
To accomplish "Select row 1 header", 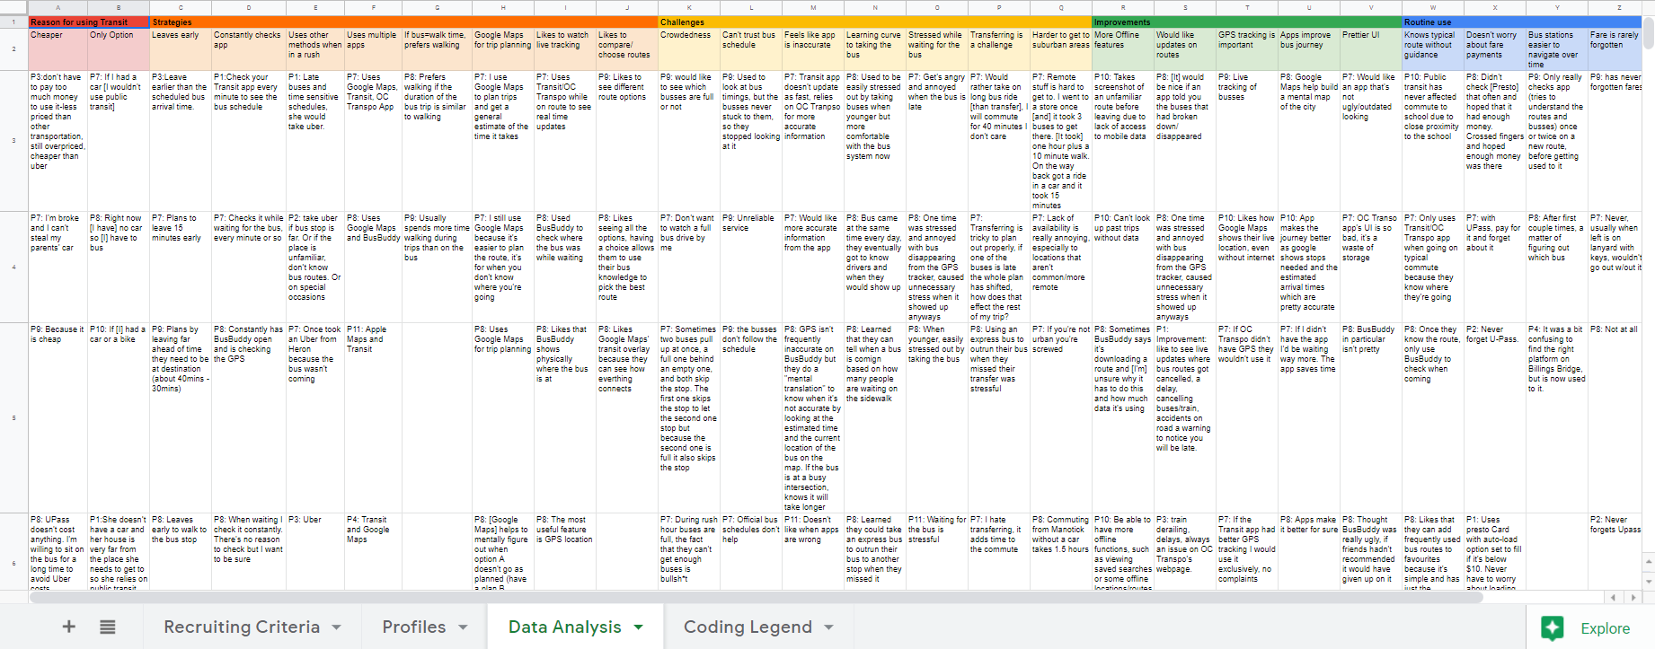I will (x=13, y=22).
